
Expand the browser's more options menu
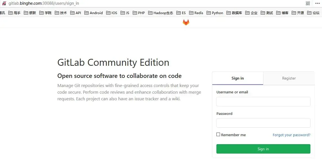317,3
